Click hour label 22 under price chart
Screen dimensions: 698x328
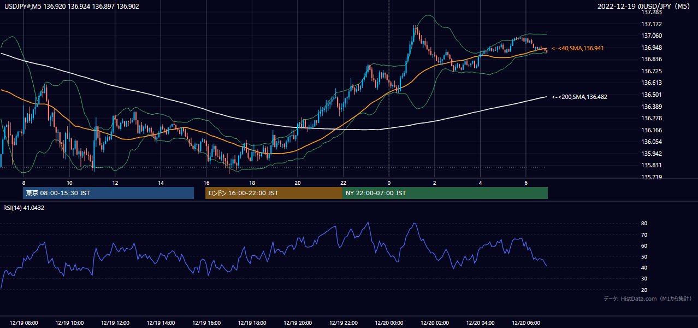(x=343, y=183)
